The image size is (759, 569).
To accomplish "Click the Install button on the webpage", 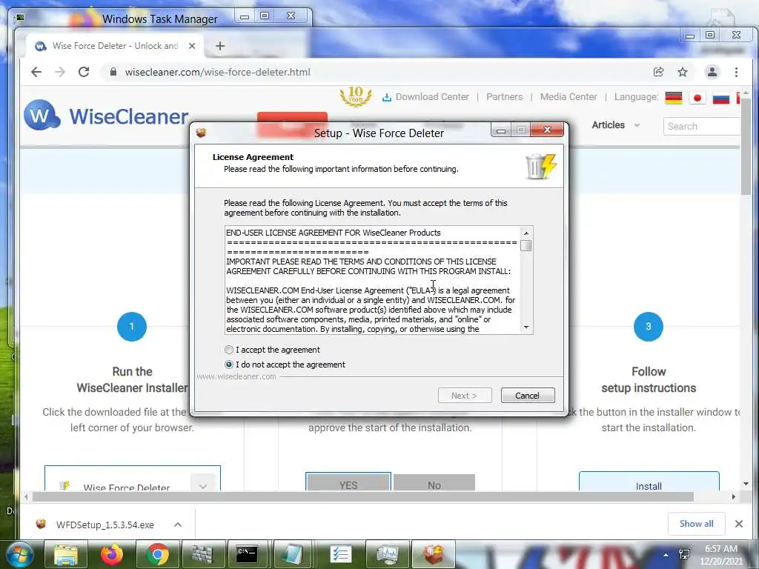I will pyautogui.click(x=649, y=482).
